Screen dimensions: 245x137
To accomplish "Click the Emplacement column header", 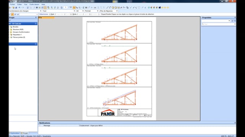I will [x=91, y=126].
